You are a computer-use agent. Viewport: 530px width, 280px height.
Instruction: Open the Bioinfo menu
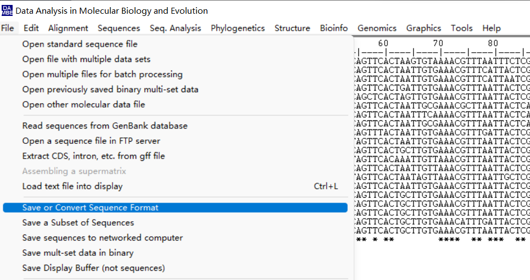pos(334,28)
